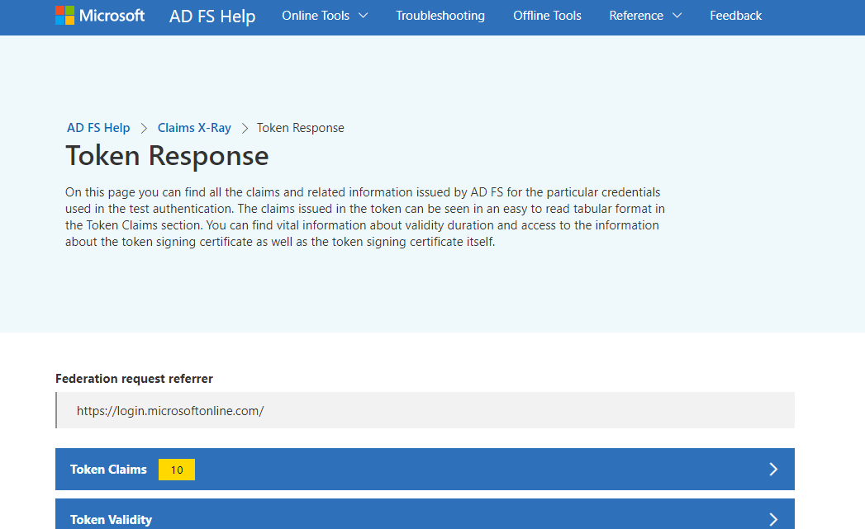Open the AD FS Help site title

coord(212,17)
